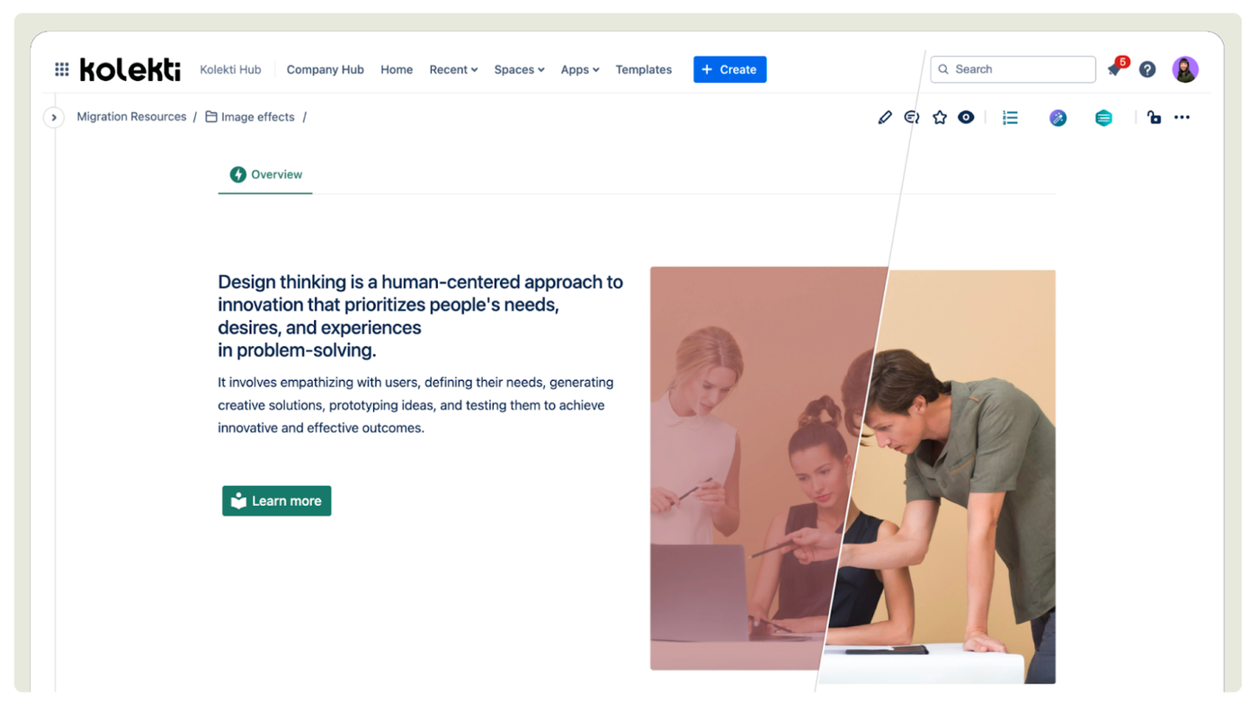Viewport: 1259px width, 708px height.
Task: Expand the Spaces dropdown
Action: pyautogui.click(x=519, y=69)
